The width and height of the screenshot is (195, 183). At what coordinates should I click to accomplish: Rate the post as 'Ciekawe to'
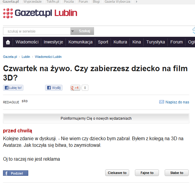click(117, 173)
